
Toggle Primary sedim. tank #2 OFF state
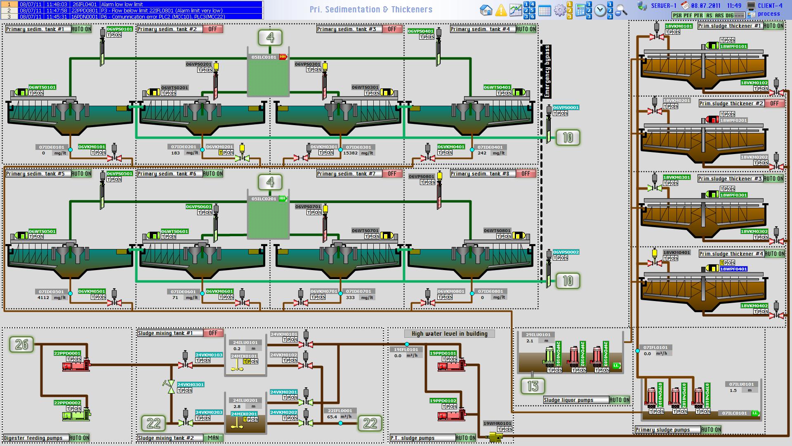tap(213, 29)
